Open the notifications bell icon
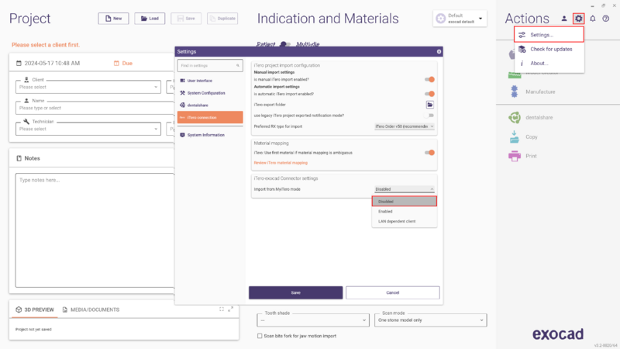 tap(593, 19)
